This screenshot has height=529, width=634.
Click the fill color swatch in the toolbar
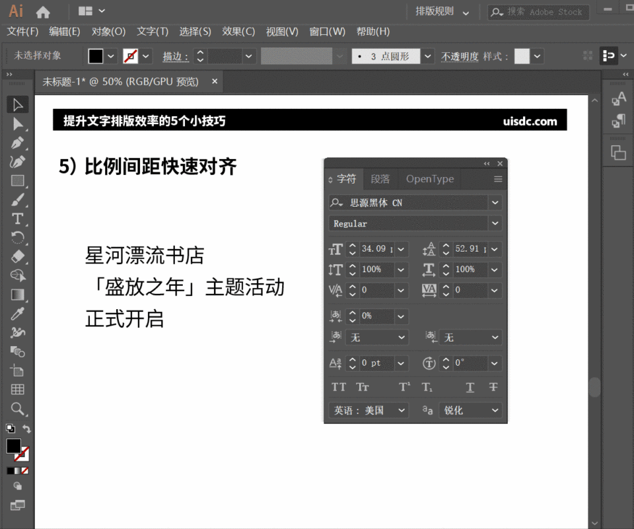(14, 446)
